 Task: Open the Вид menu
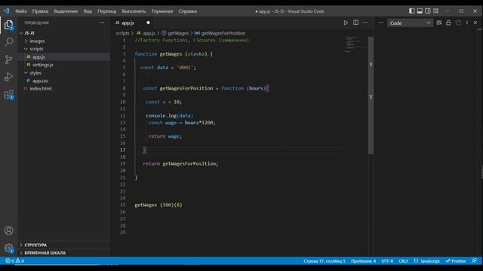tap(88, 11)
